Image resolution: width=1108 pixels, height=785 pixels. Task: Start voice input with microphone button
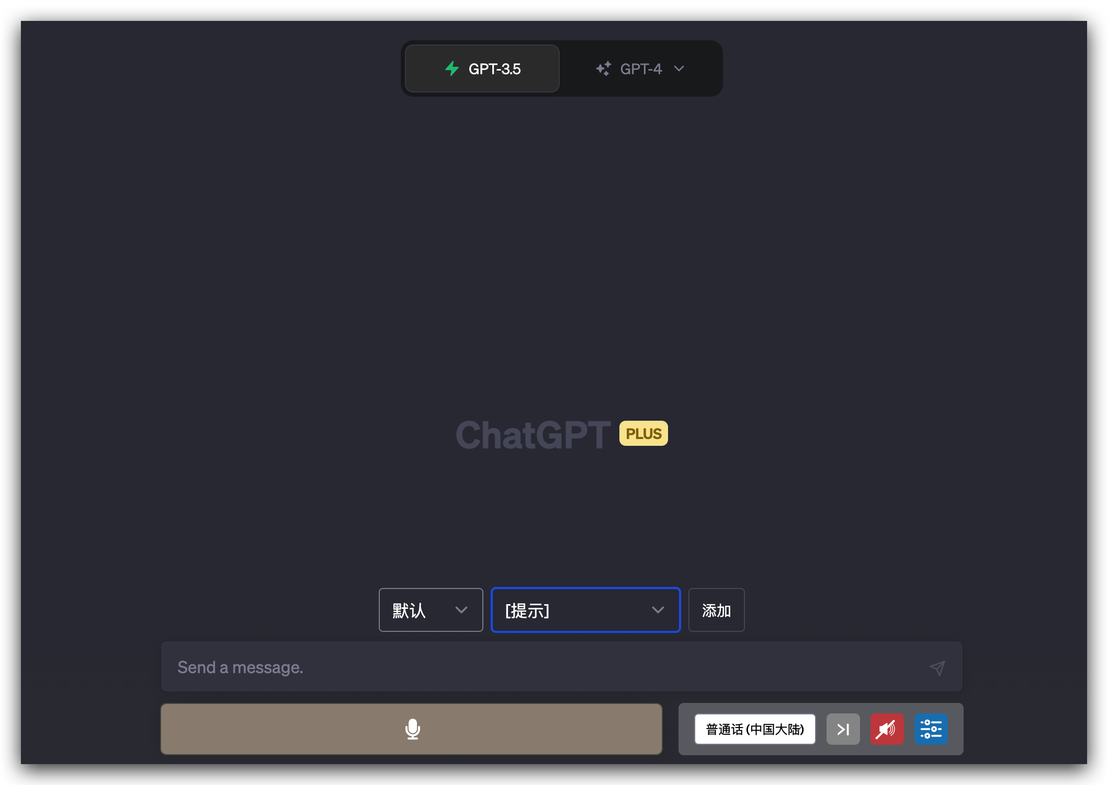coord(412,729)
